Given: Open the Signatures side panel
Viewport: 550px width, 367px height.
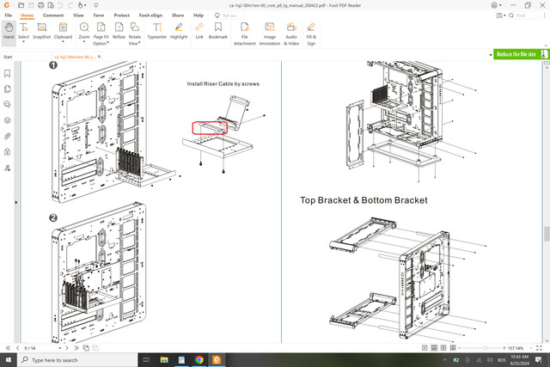Looking at the screenshot, I should pyautogui.click(x=7, y=168).
